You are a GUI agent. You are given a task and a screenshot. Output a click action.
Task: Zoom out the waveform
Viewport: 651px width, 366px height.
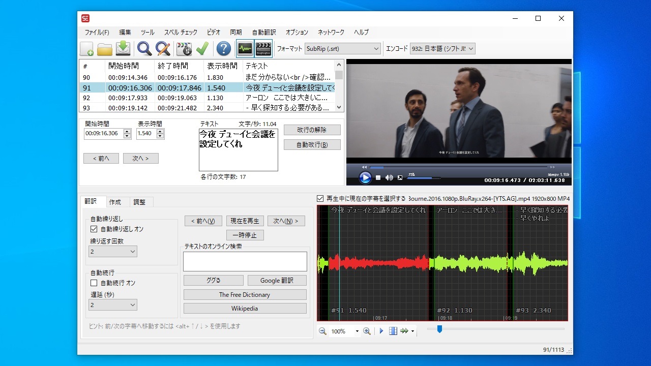322,331
